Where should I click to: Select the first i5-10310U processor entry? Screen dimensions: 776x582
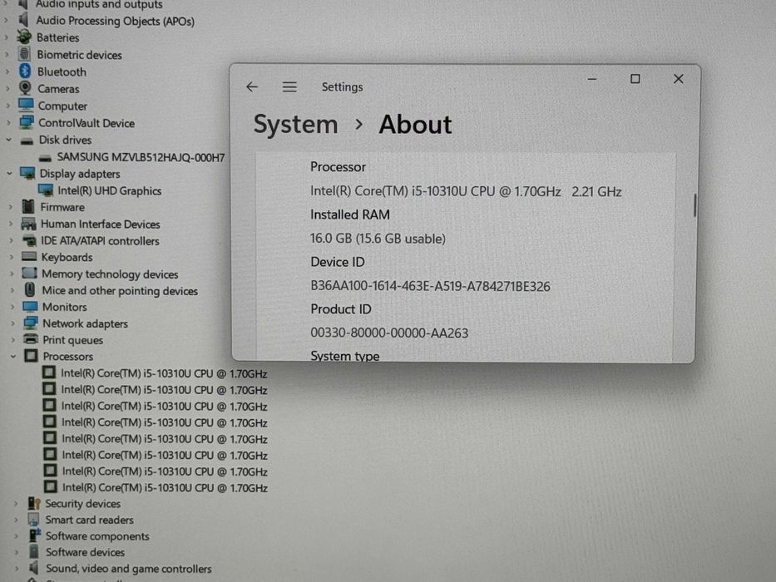point(164,373)
